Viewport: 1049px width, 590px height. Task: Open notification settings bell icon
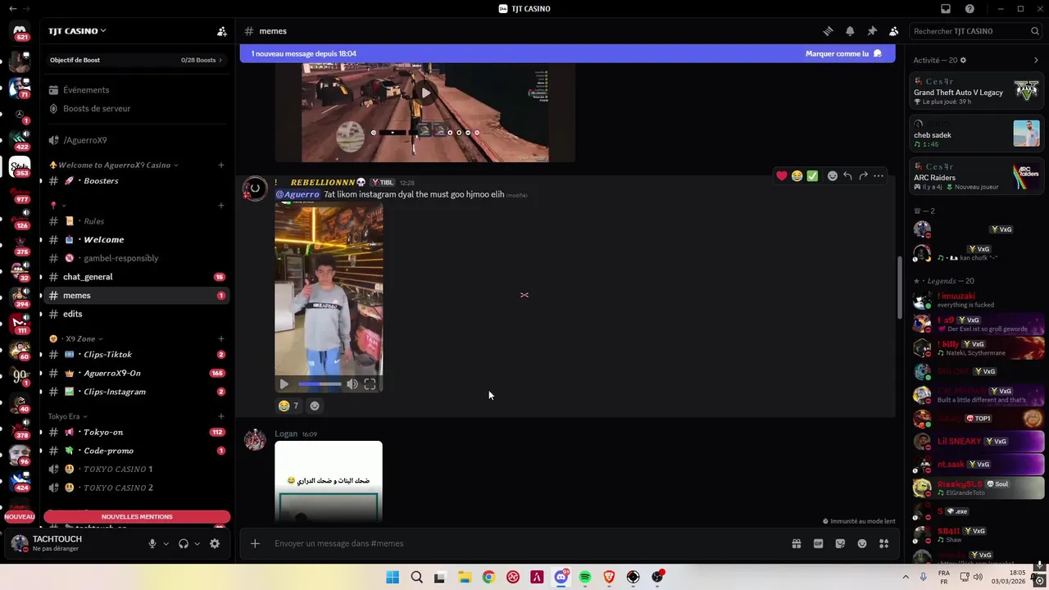[850, 31]
